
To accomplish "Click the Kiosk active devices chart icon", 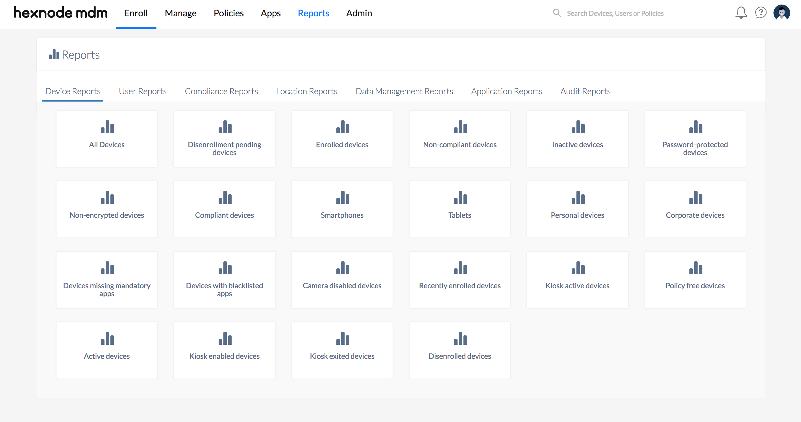I will coord(578,268).
